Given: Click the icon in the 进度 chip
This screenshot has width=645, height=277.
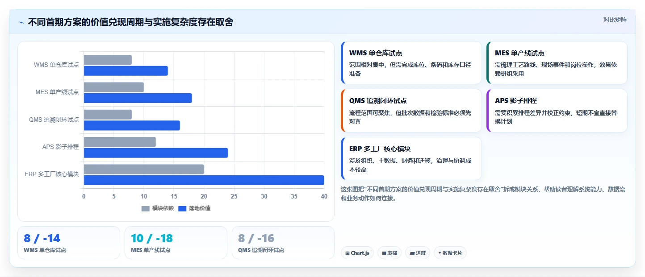Looking at the screenshot, I should coord(412,253).
